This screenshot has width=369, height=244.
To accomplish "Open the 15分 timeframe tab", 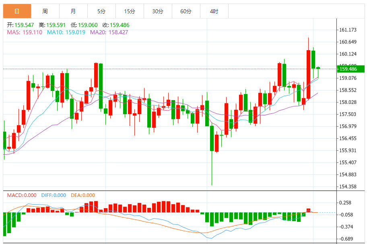I will (x=130, y=11).
